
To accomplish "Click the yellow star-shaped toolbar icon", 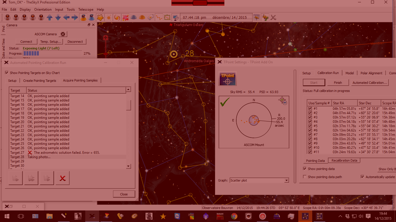I will (100, 17).
